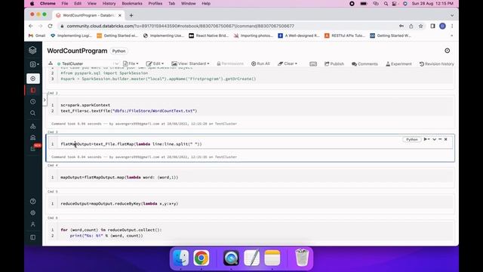483x272 pixels.
Task: Open the cell actions chevron on Cmd 3
Action: (435, 139)
